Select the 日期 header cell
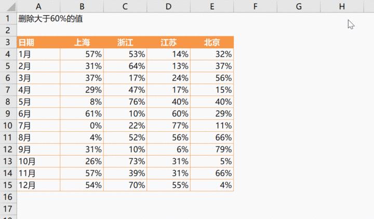This screenshot has width=374, height=219. pyautogui.click(x=38, y=43)
